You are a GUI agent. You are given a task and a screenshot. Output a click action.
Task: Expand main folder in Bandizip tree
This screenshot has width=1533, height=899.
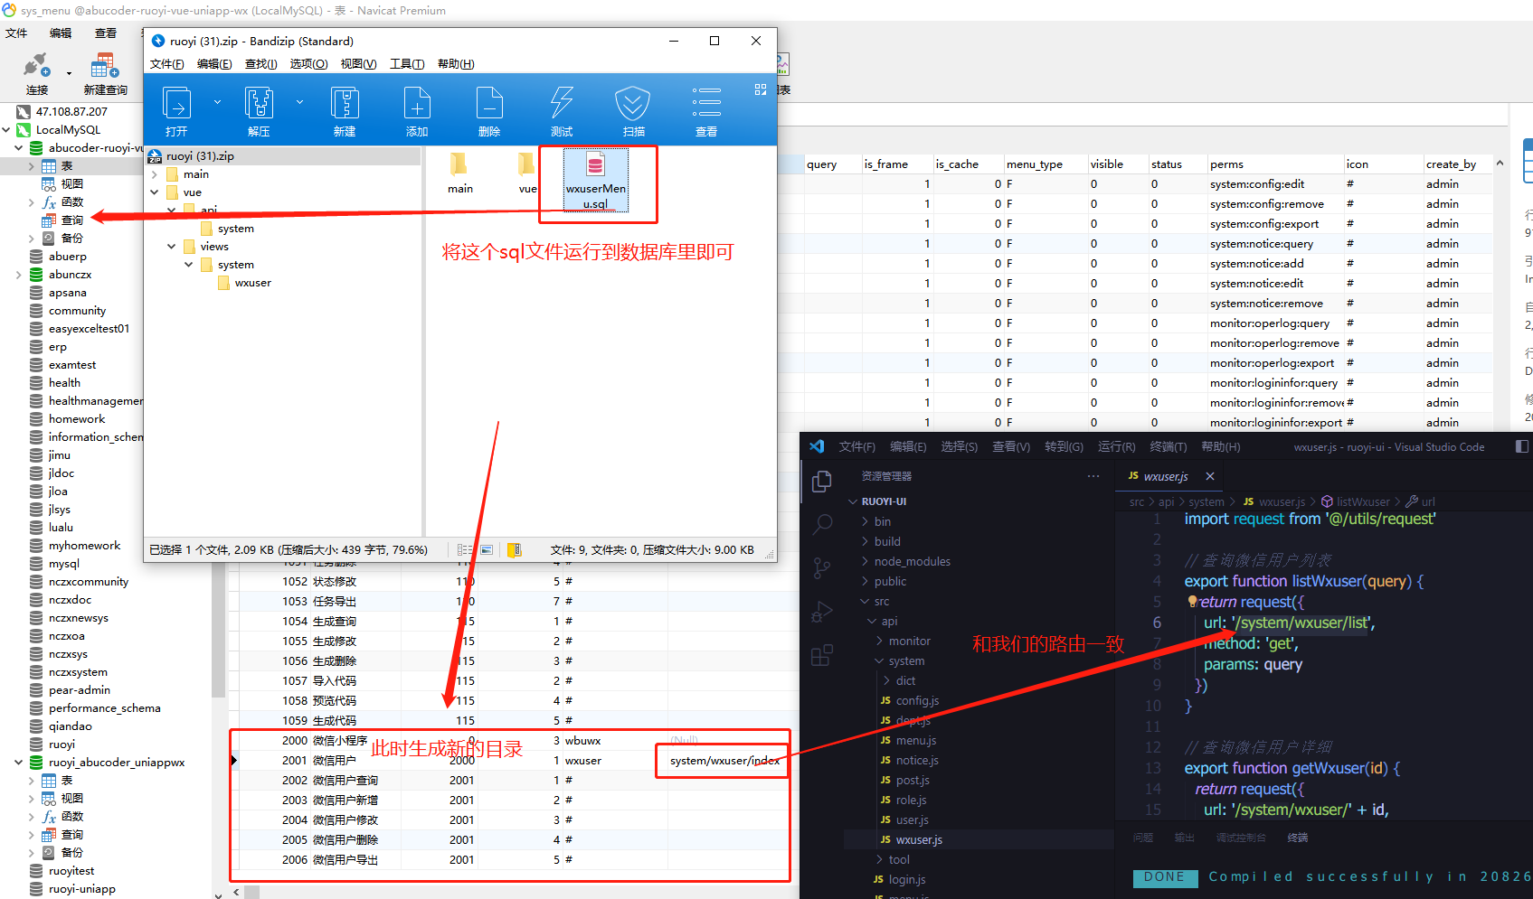point(155,174)
